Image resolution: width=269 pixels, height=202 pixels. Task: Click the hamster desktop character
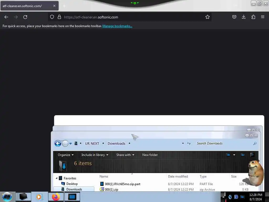pyautogui.click(x=255, y=173)
